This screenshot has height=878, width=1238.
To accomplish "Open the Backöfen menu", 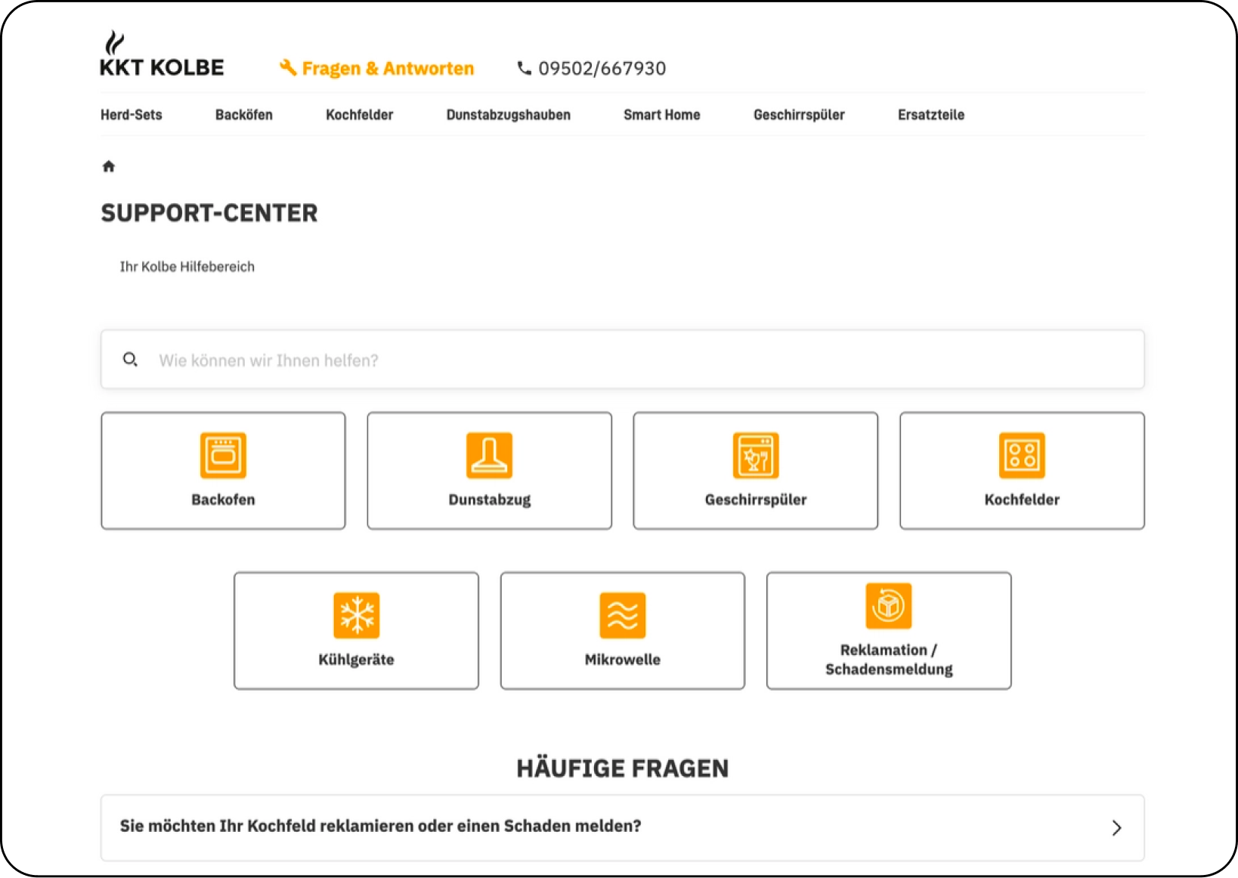I will click(x=244, y=115).
